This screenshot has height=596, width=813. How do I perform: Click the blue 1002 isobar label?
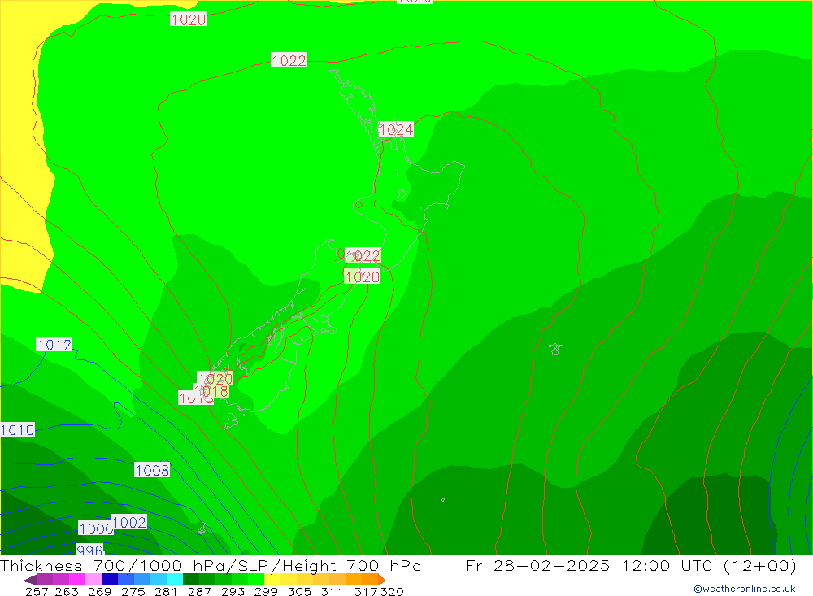click(129, 522)
